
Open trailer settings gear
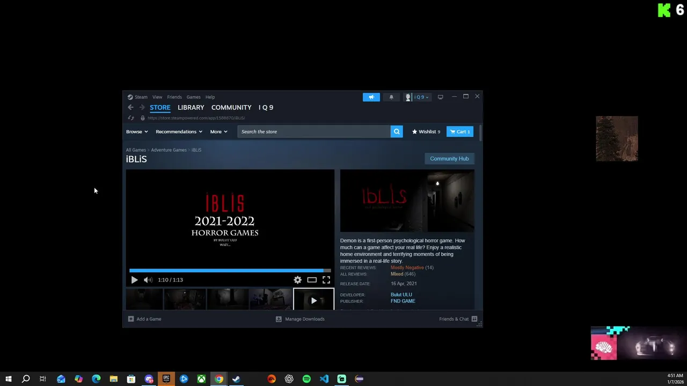tap(297, 280)
